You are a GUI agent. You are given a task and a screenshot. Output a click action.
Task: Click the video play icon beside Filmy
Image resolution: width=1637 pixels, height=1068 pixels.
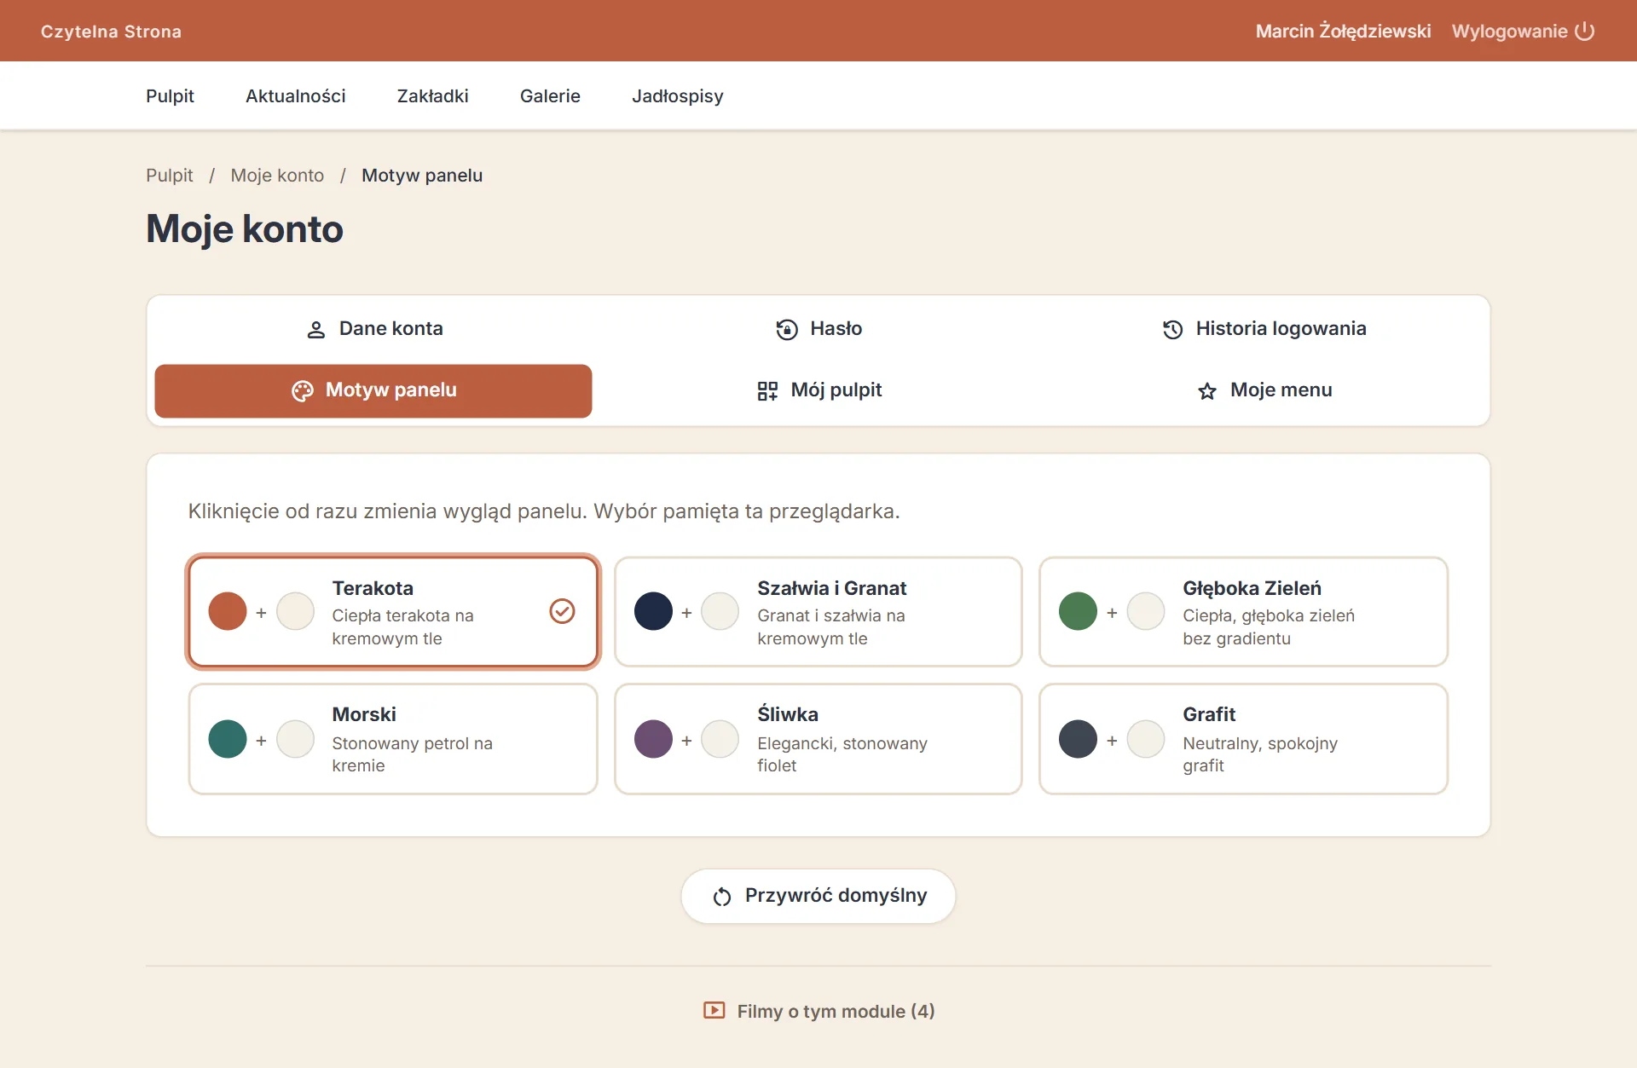click(x=714, y=1011)
